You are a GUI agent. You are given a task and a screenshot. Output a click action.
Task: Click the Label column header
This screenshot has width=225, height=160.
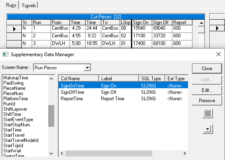tap(119, 79)
